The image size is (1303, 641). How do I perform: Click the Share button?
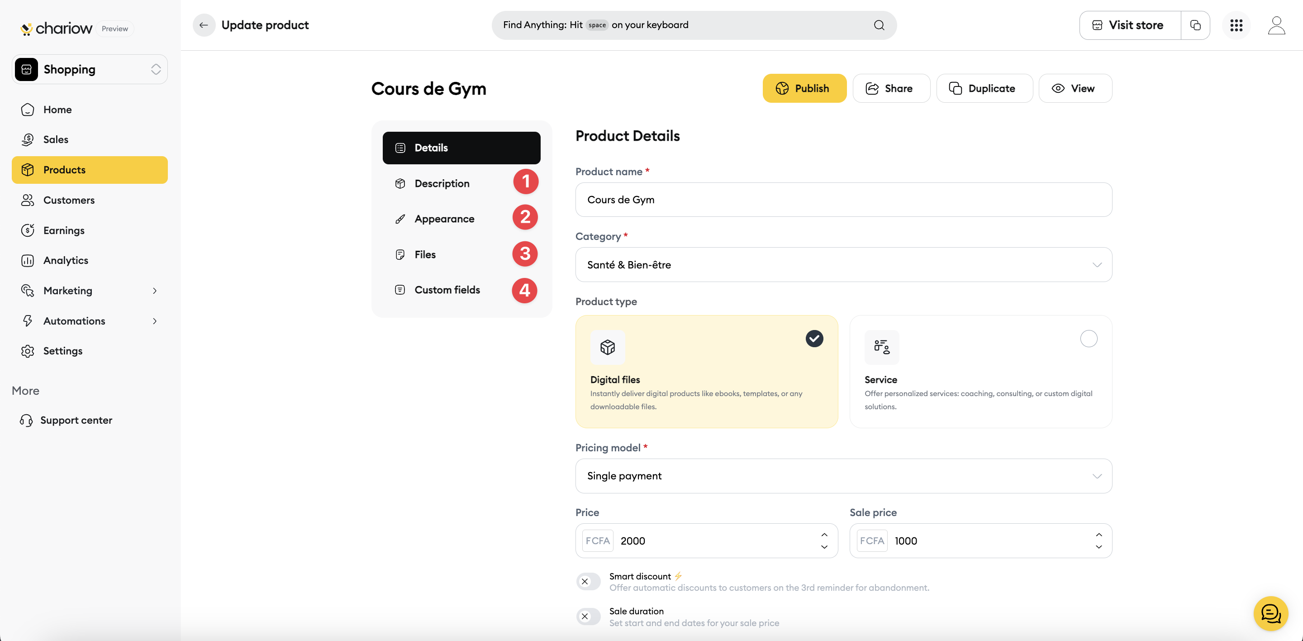[891, 89]
